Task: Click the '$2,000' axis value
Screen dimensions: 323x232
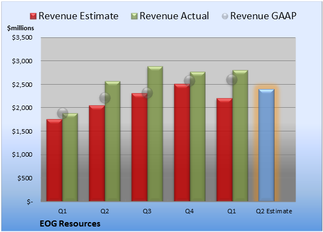Action: 22,108
